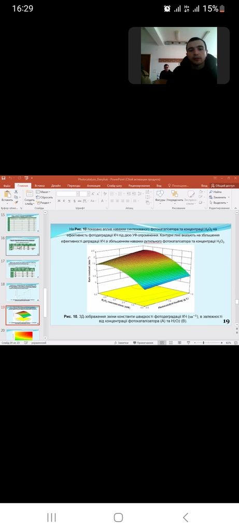Click the Save icon in quick access toolbar
This screenshot has width=239, height=531.
point(4,178)
